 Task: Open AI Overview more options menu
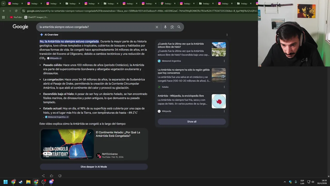[227, 35]
